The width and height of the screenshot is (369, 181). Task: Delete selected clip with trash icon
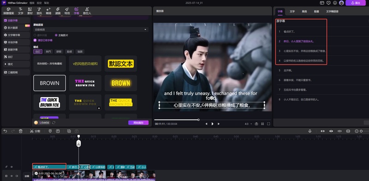tap(20, 131)
